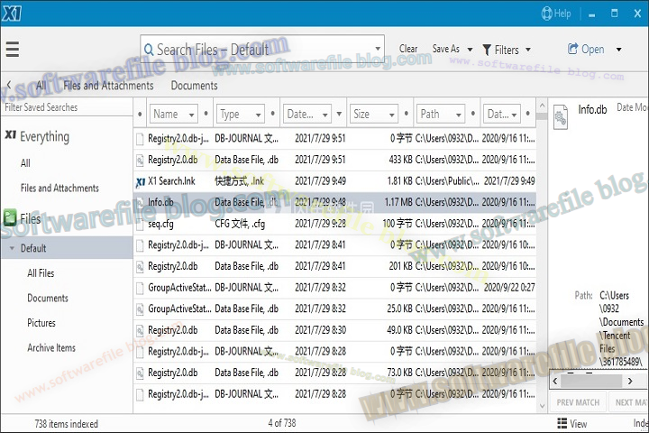This screenshot has height=433, width=649.
Task: Click the 73.0 KB size cell
Action: click(x=399, y=373)
